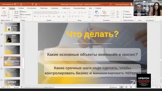Select slide 22 thumbnail

click(12, 73)
